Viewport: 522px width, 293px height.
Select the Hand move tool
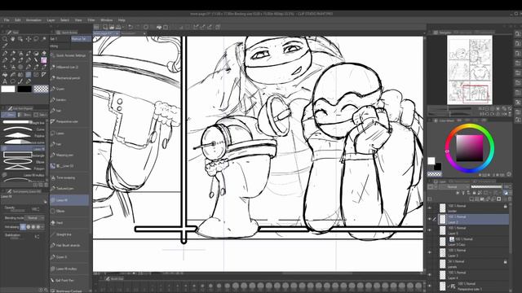pos(13,39)
